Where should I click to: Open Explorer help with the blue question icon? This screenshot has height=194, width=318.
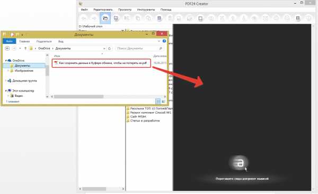pos(164,41)
